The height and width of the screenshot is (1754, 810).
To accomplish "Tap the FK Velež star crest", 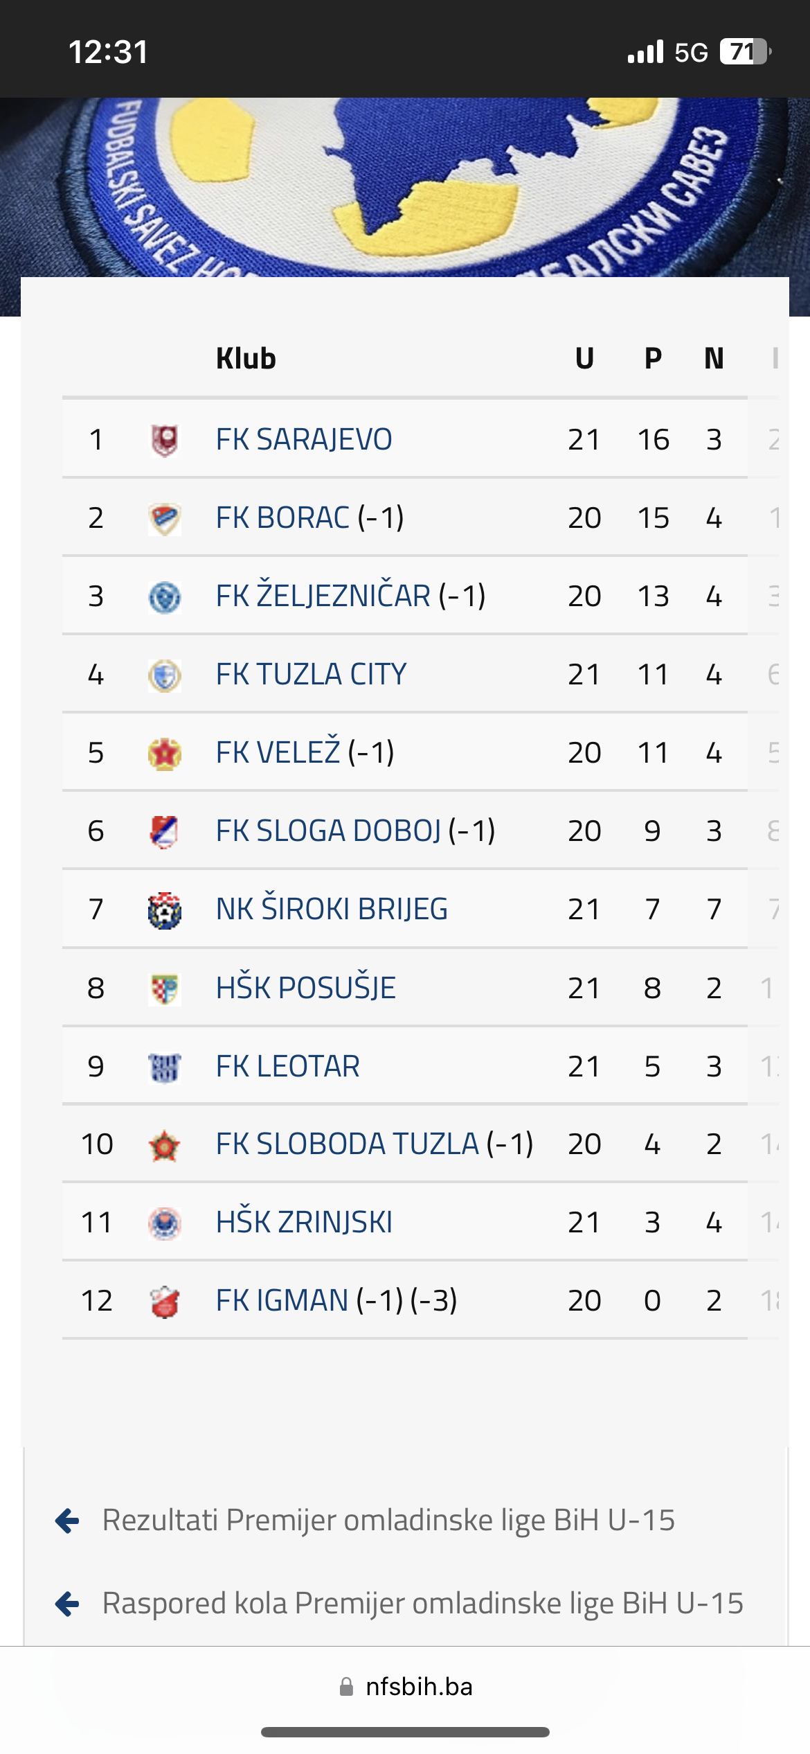I will [x=165, y=754].
